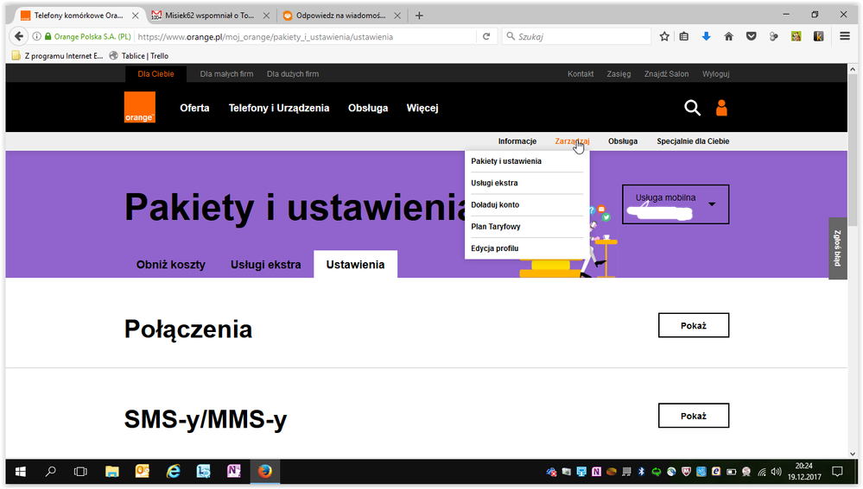Click the orange logo in site header
Viewport: 863px width, 489px height.
point(140,107)
